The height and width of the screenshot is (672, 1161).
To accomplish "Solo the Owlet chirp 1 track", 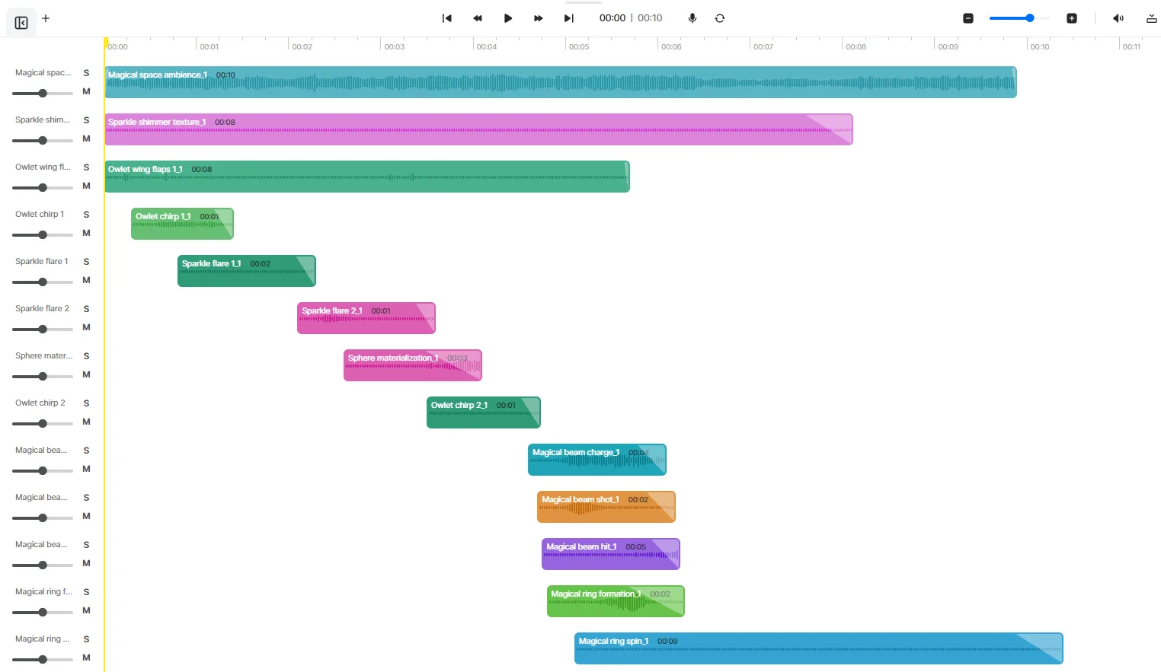I will click(x=86, y=215).
